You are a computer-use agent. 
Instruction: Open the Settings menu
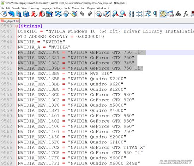(58, 8)
